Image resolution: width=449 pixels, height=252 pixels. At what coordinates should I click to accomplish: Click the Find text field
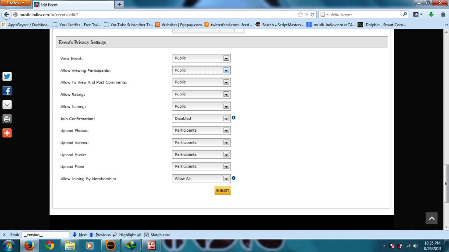click(46, 234)
